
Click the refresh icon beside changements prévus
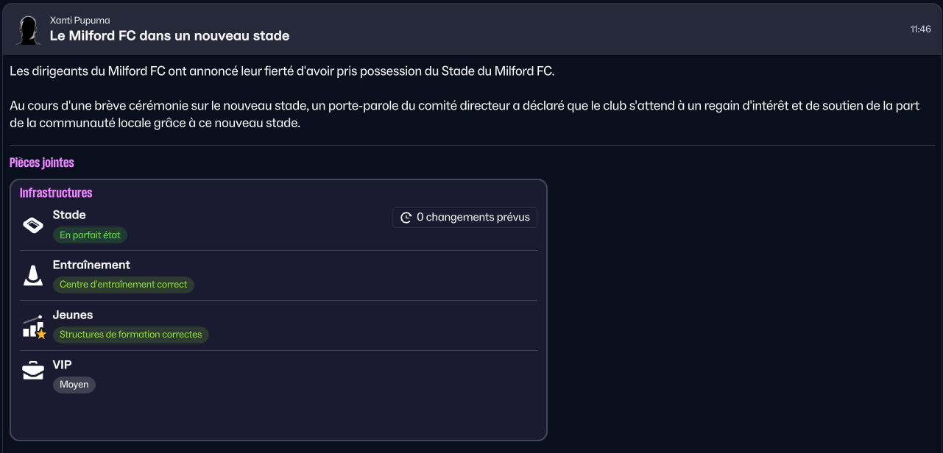(406, 218)
